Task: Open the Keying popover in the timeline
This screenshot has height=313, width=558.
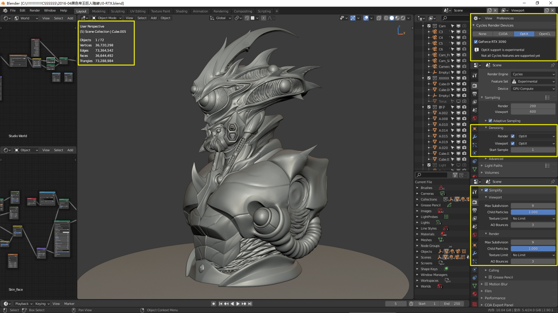Action: [42, 304]
